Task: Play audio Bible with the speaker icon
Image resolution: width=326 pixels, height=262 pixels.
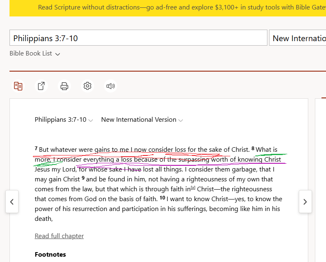Action: tap(111, 86)
